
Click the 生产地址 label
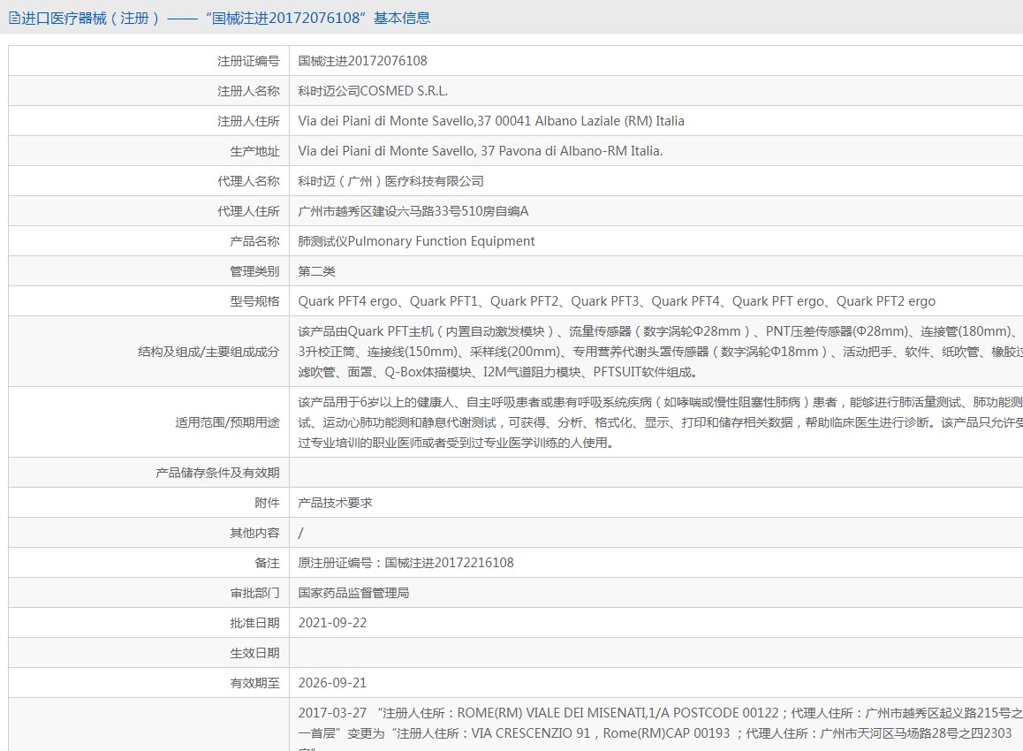pyautogui.click(x=254, y=151)
